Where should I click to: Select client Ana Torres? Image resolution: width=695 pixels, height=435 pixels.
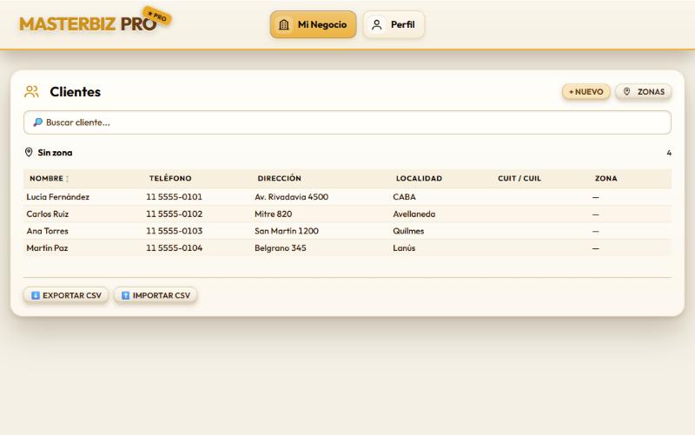(x=47, y=231)
